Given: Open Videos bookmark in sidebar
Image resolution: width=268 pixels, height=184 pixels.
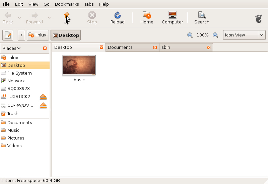Looking at the screenshot, I should pos(25,146).
